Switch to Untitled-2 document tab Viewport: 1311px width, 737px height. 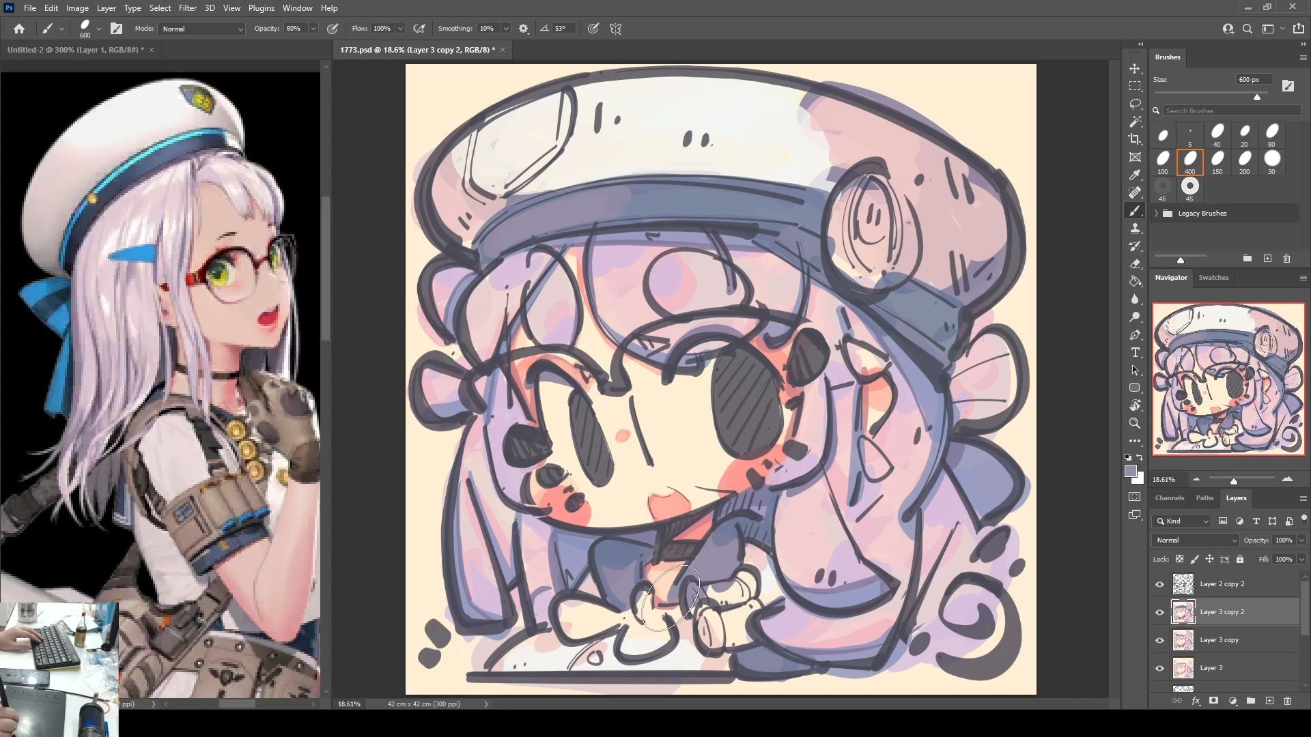(x=76, y=50)
